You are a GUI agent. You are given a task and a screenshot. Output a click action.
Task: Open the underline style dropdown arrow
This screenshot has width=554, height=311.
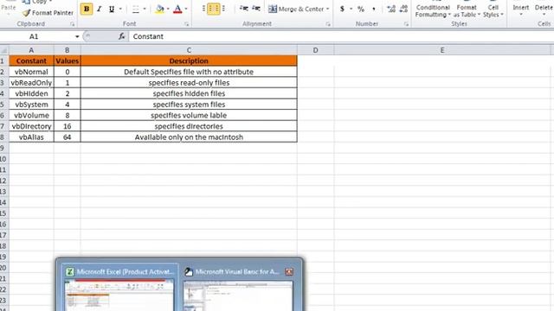(x=120, y=9)
